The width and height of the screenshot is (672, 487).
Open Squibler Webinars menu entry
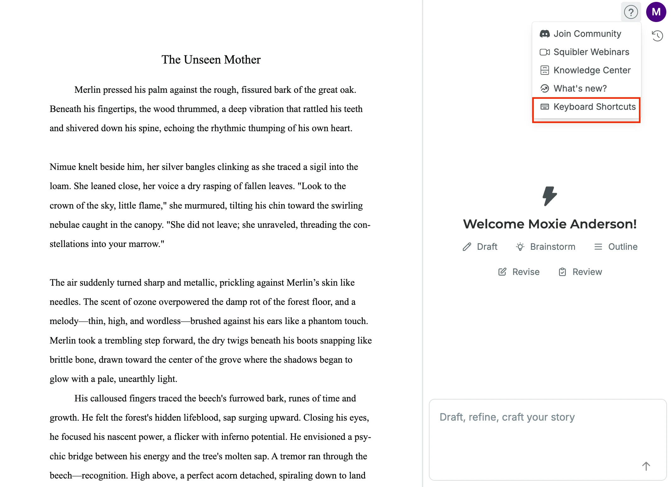pyautogui.click(x=586, y=52)
